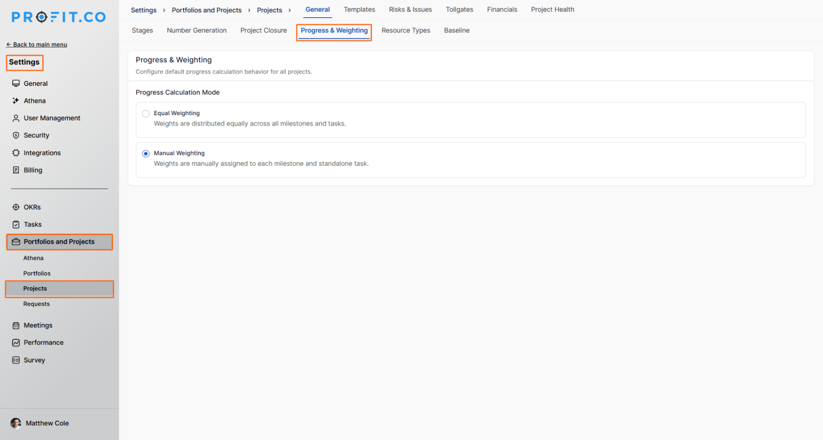Go back to main menu
The width and height of the screenshot is (823, 440).
(37, 44)
